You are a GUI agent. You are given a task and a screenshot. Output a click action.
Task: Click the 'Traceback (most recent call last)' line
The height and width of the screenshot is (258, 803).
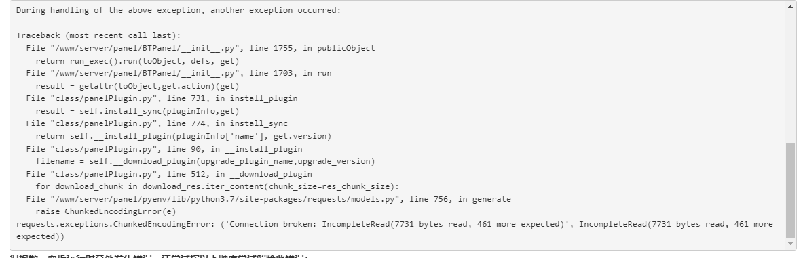[x=98, y=35]
